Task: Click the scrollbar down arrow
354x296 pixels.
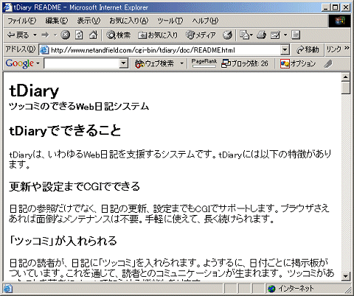Action: (x=346, y=276)
